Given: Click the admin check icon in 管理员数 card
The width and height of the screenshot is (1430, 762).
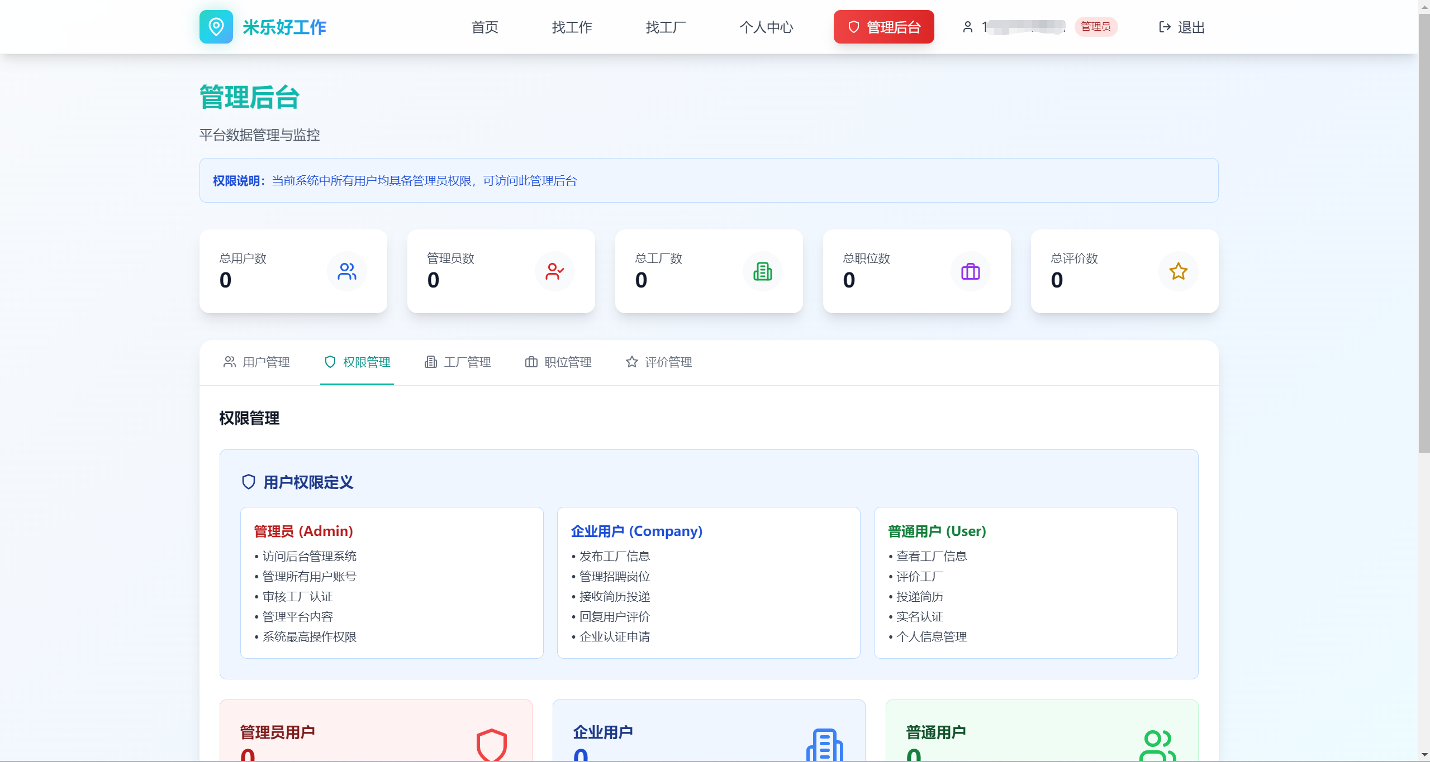Looking at the screenshot, I should click(x=554, y=271).
